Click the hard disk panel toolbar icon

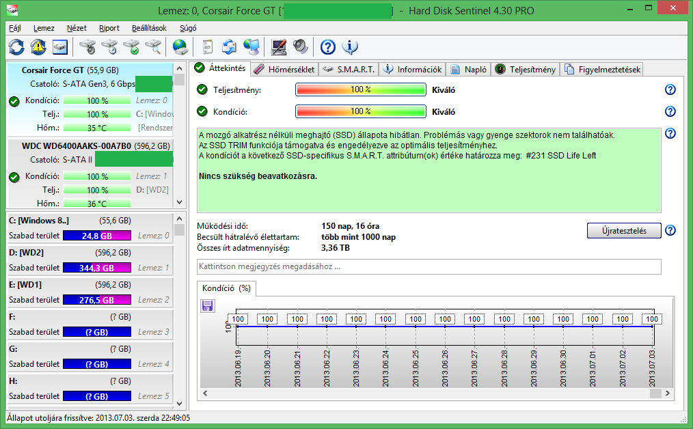tap(60, 47)
